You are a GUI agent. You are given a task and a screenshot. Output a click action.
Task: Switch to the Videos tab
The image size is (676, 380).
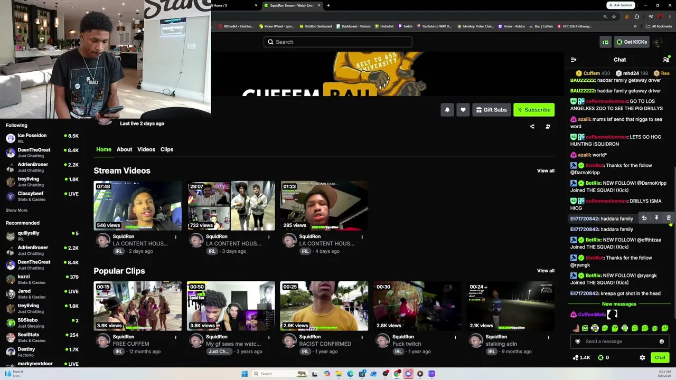coord(146,149)
